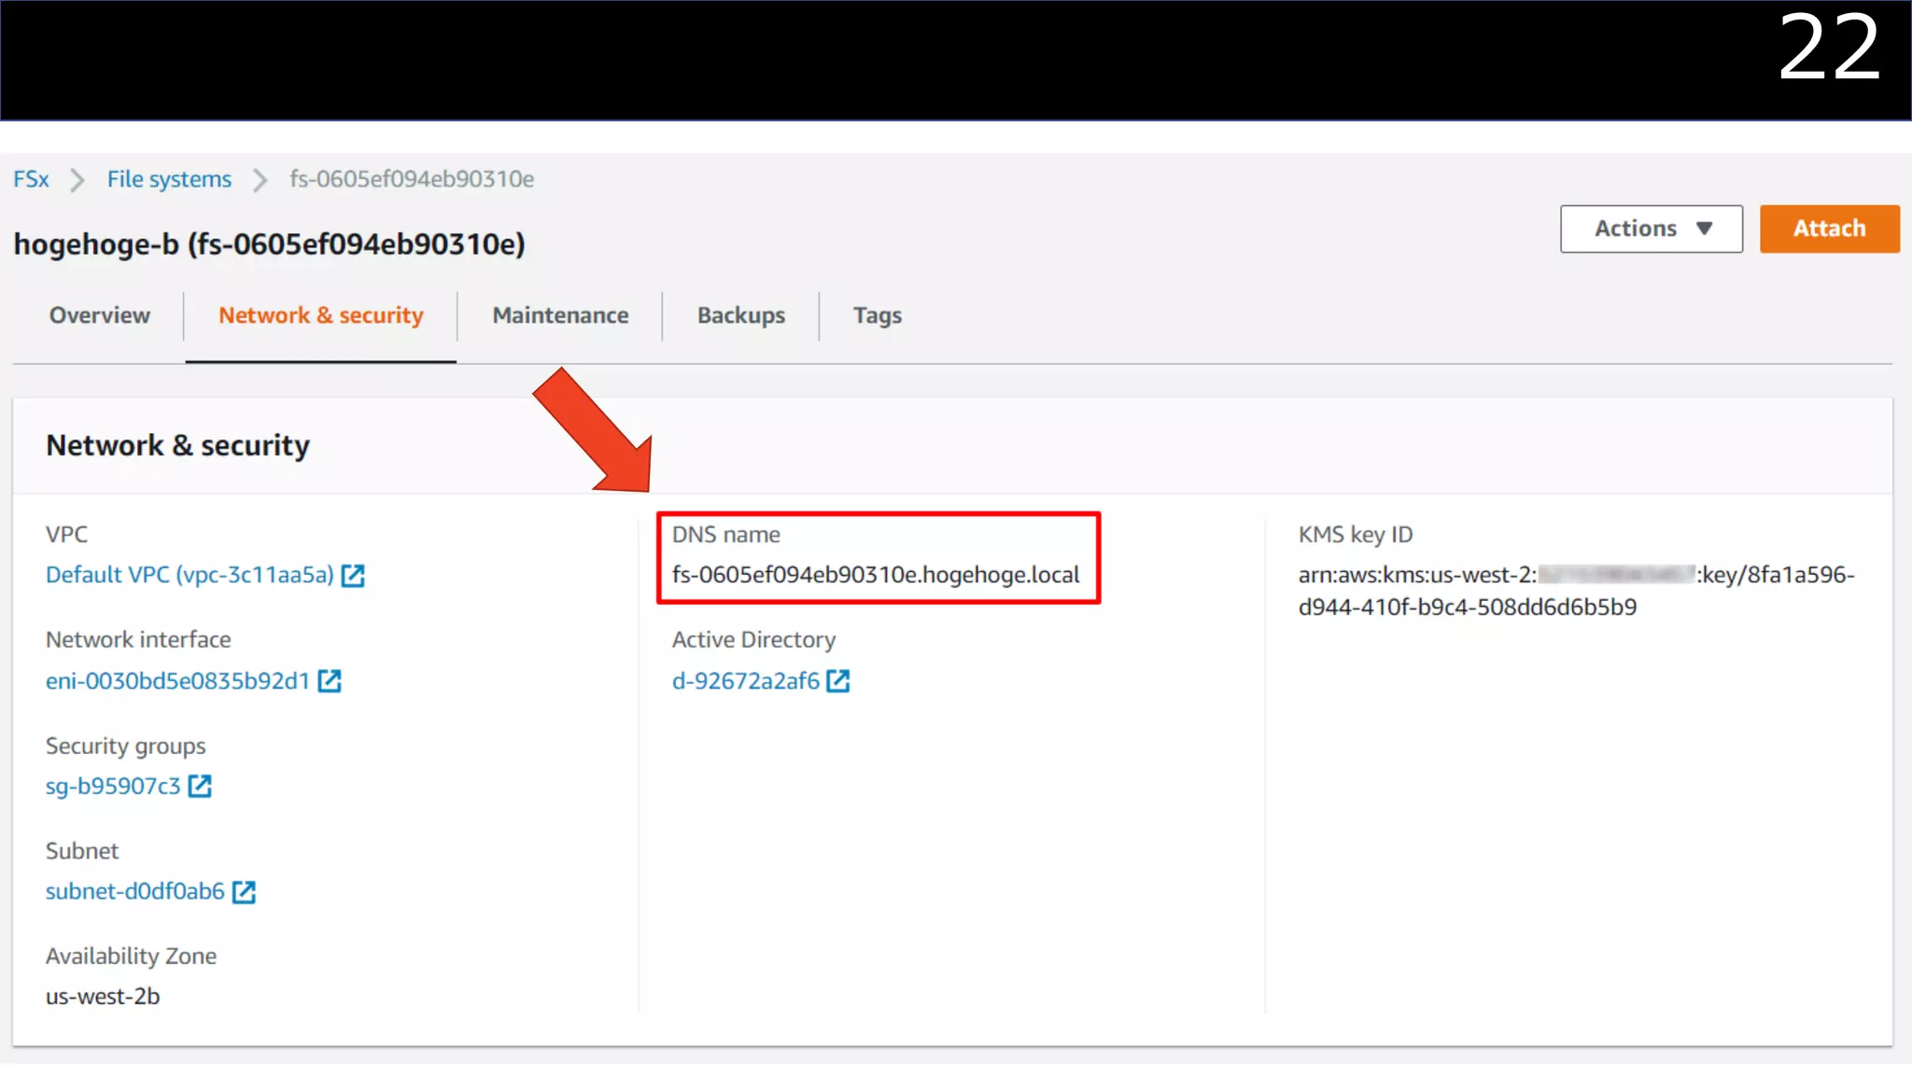Switch to the Overview tab
Viewport: 1912px width, 1075px height.
pyautogui.click(x=99, y=315)
